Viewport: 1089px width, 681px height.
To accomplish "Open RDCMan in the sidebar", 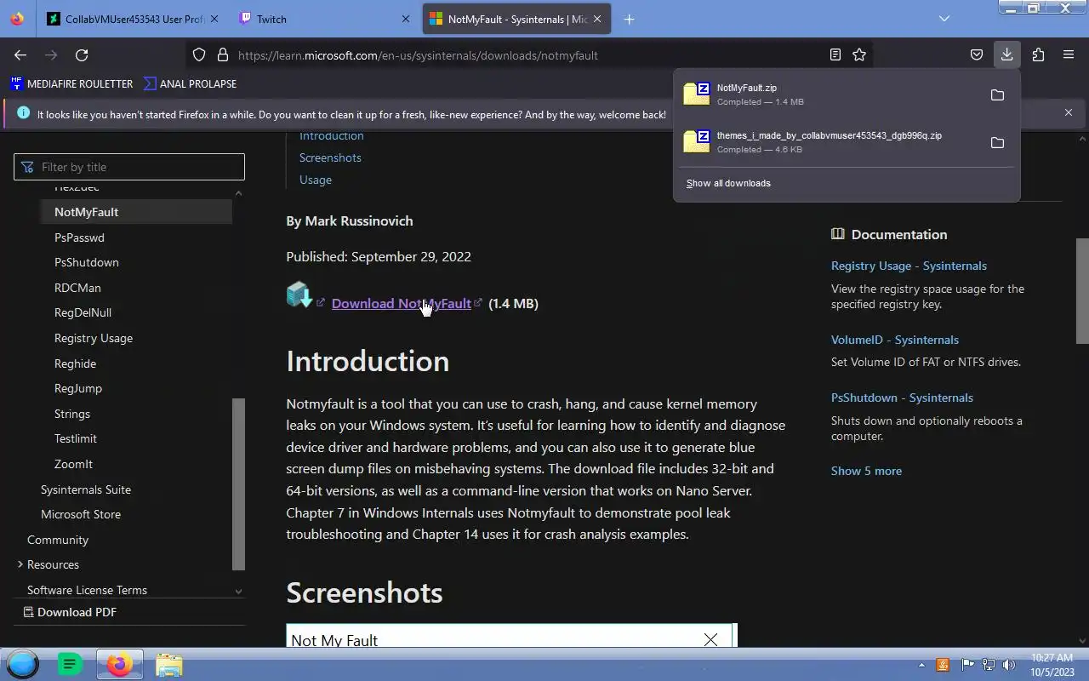I will (x=77, y=288).
